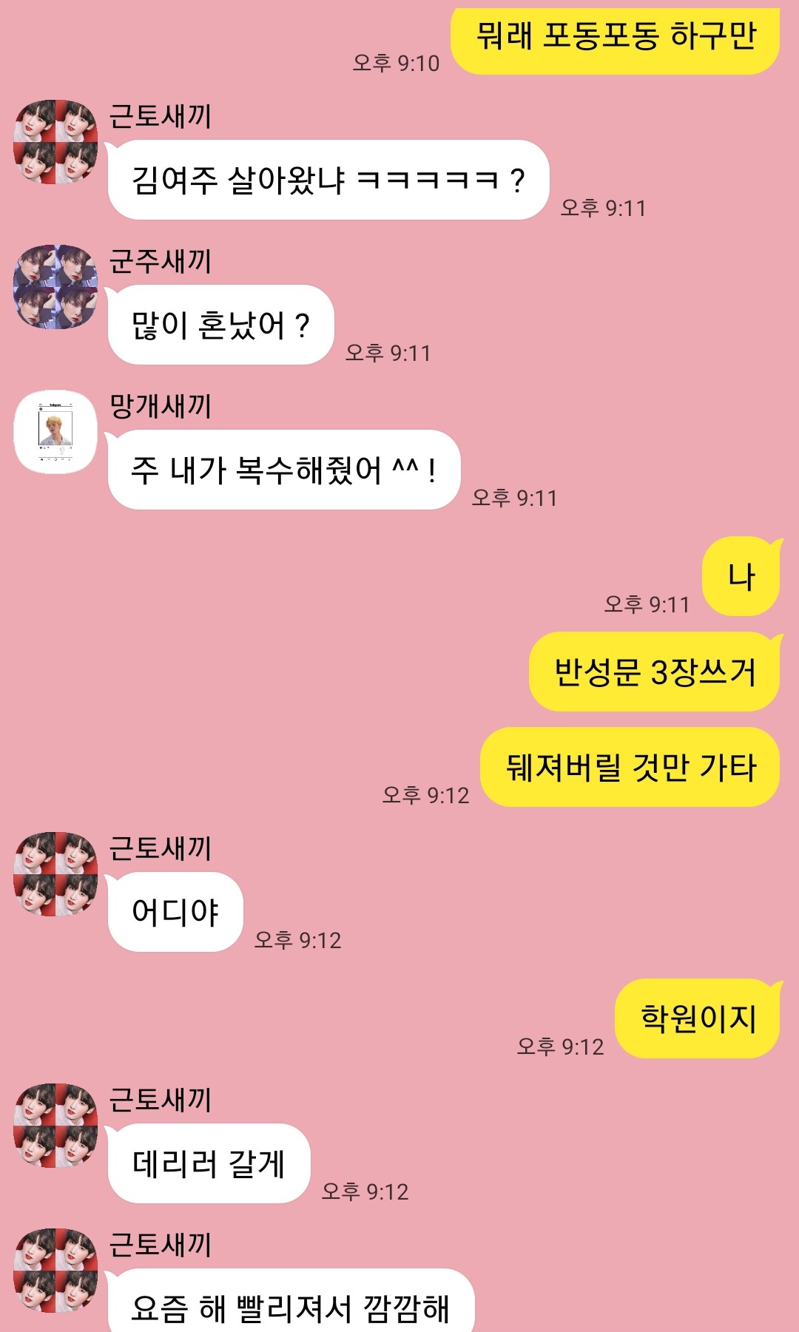Tap 근토새끼's avatar beside 요즘 해 message

(55, 1270)
